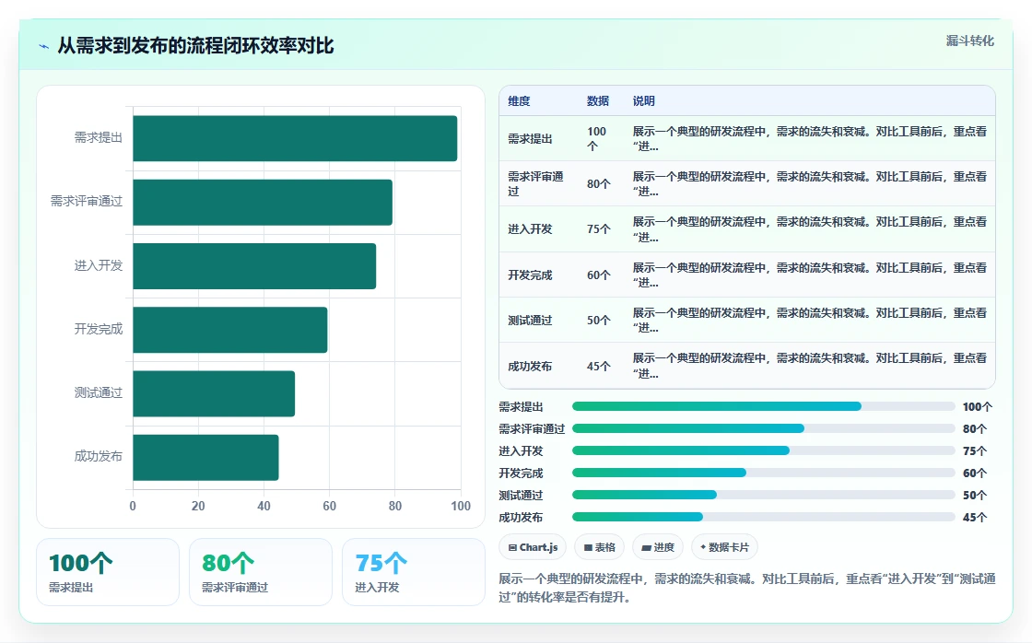Select the 进度 chip
This screenshot has height=643, width=1032.
coord(658,547)
